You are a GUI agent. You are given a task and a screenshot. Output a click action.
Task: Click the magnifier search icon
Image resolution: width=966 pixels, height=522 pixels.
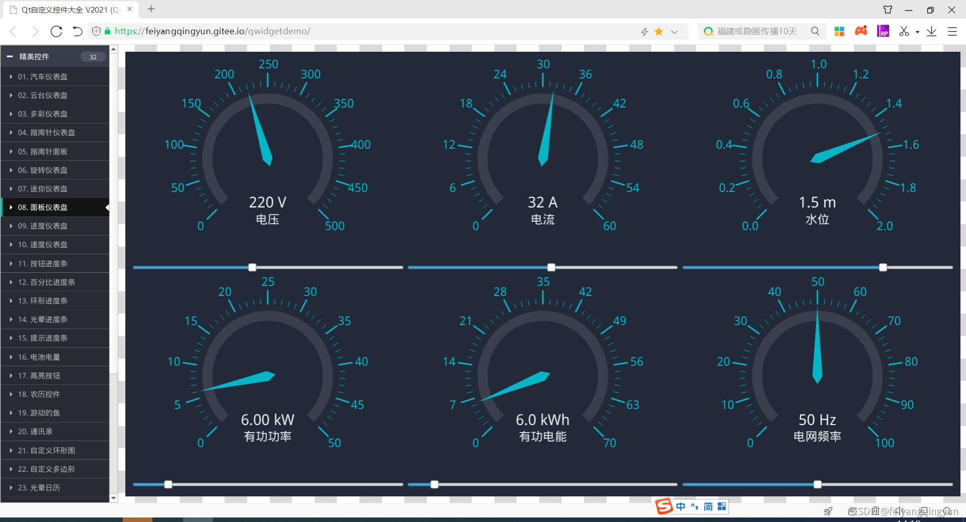click(815, 31)
